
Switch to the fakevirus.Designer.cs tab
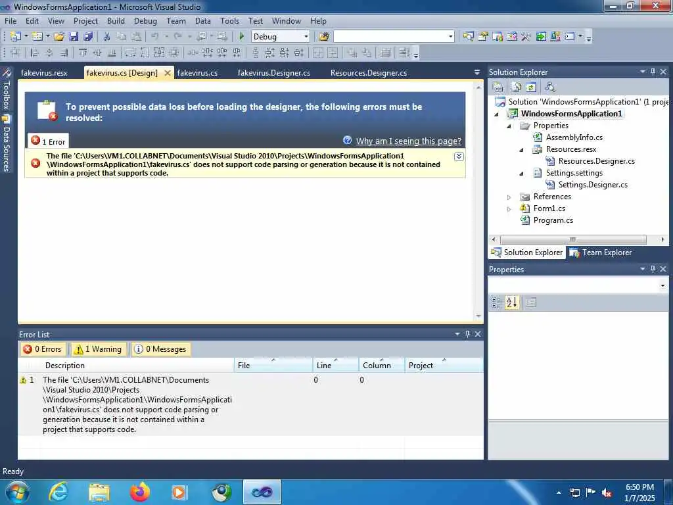274,72
